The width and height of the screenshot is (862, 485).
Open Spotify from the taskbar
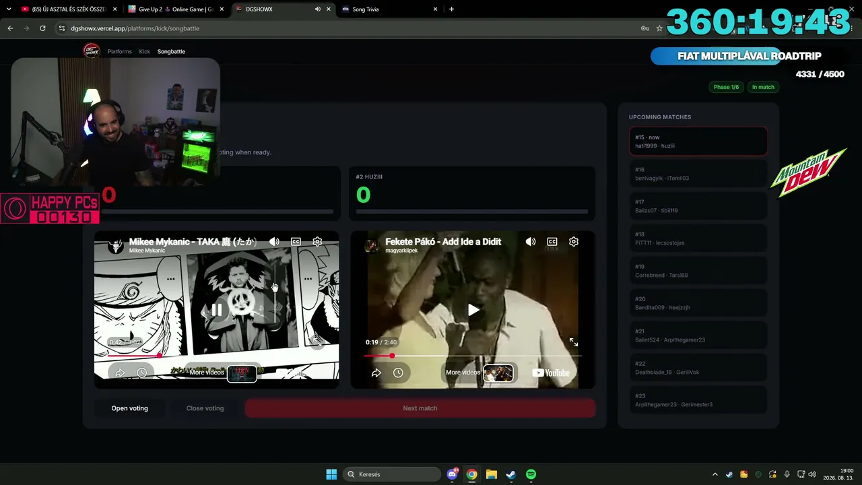click(531, 474)
